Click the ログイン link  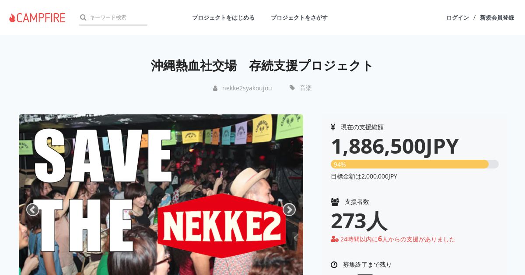(458, 17)
